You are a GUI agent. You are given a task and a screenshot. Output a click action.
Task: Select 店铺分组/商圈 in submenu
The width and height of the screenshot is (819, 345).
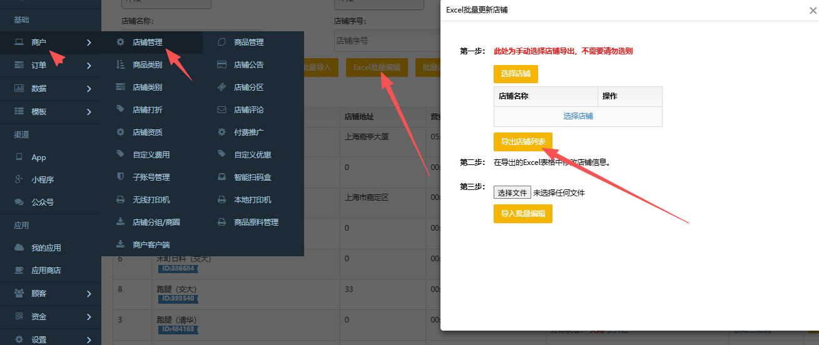pos(156,222)
